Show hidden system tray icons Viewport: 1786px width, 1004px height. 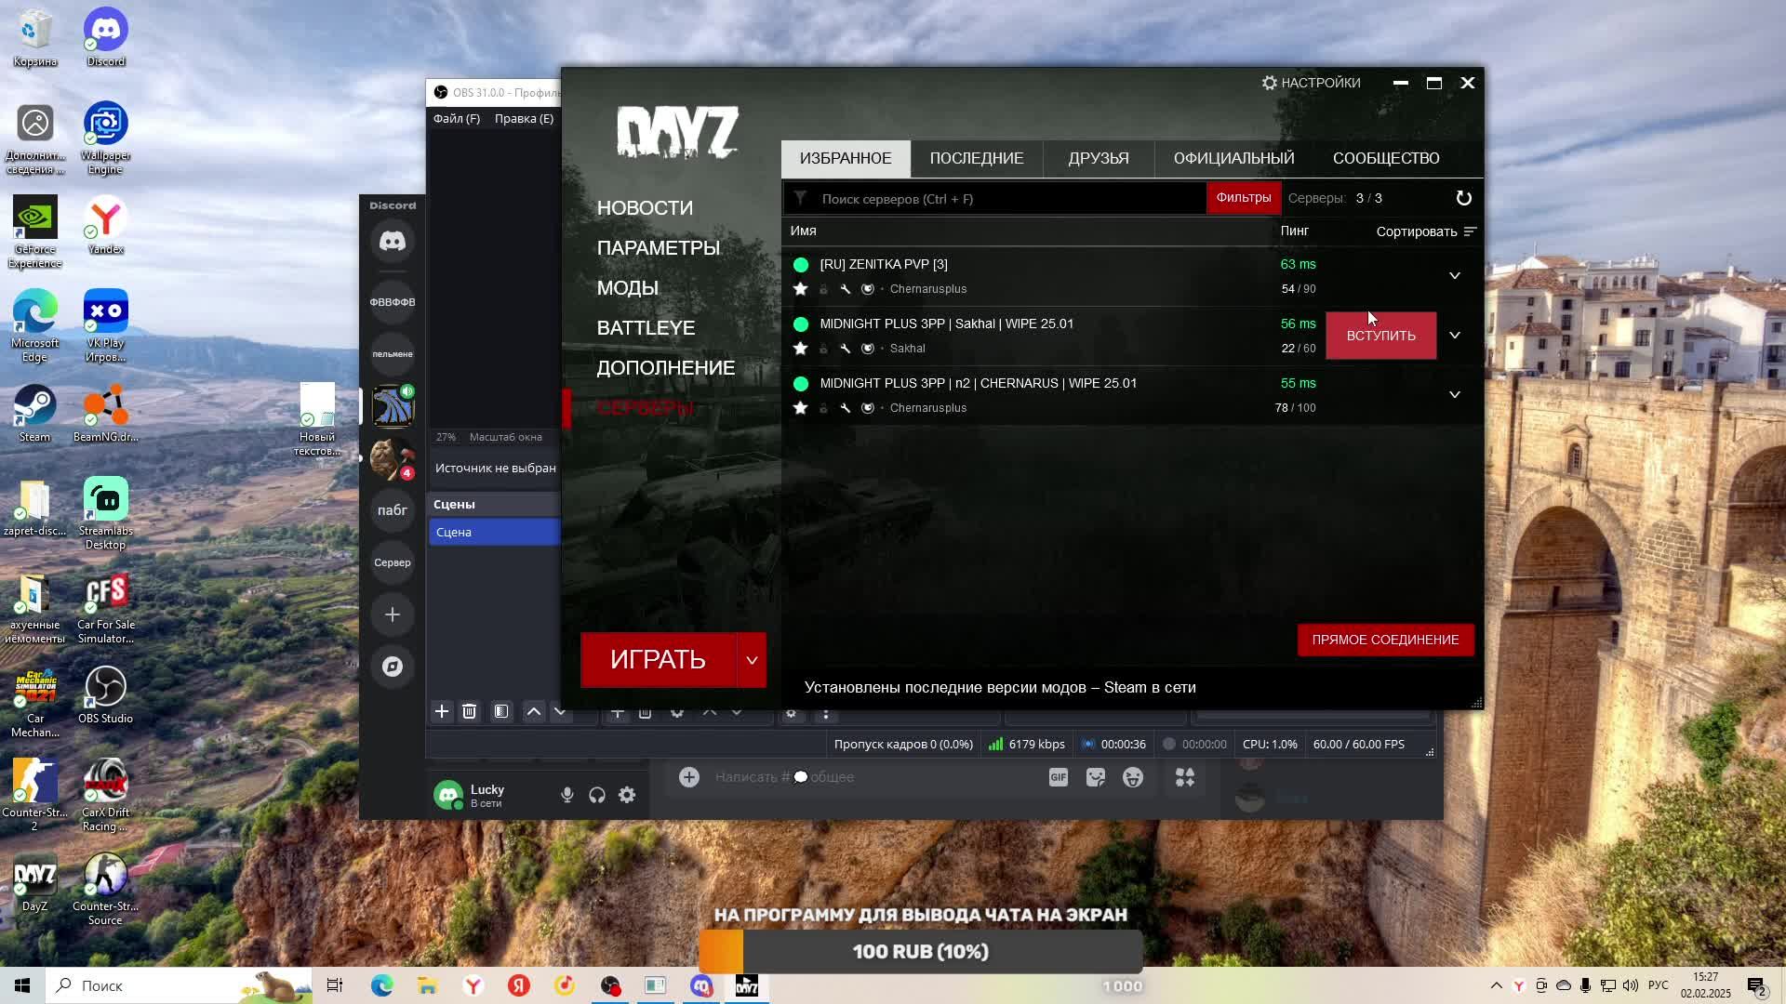[1496, 985]
